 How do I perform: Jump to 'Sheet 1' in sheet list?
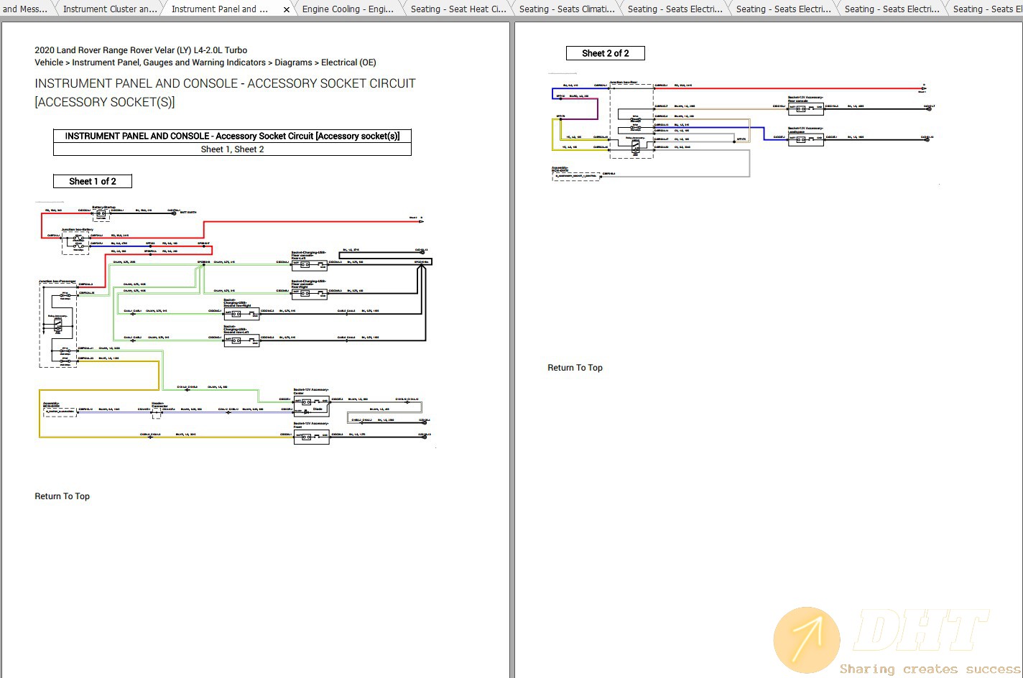click(x=215, y=149)
